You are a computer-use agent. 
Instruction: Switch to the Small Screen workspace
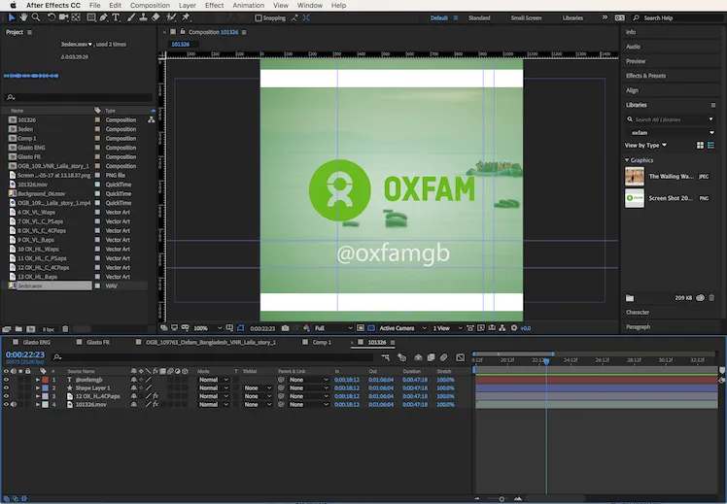(x=526, y=18)
